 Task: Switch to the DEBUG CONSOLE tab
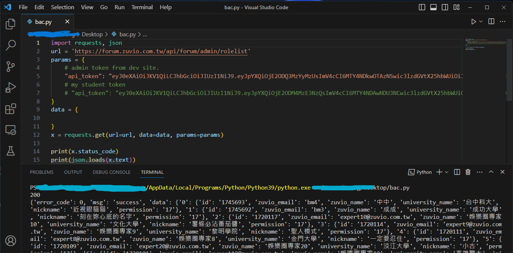coord(111,172)
